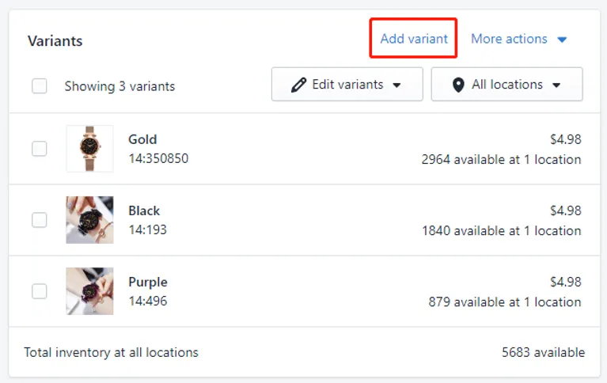Click the Edit variants dropdown arrow
This screenshot has height=383, width=607.
(396, 85)
